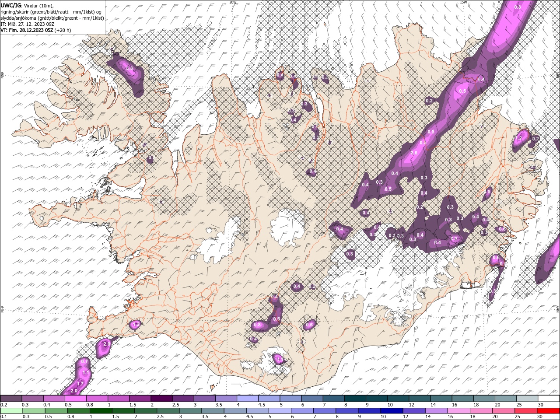Pick the dark mauve 0.2 swatch in upper legend

tap(11, 399)
